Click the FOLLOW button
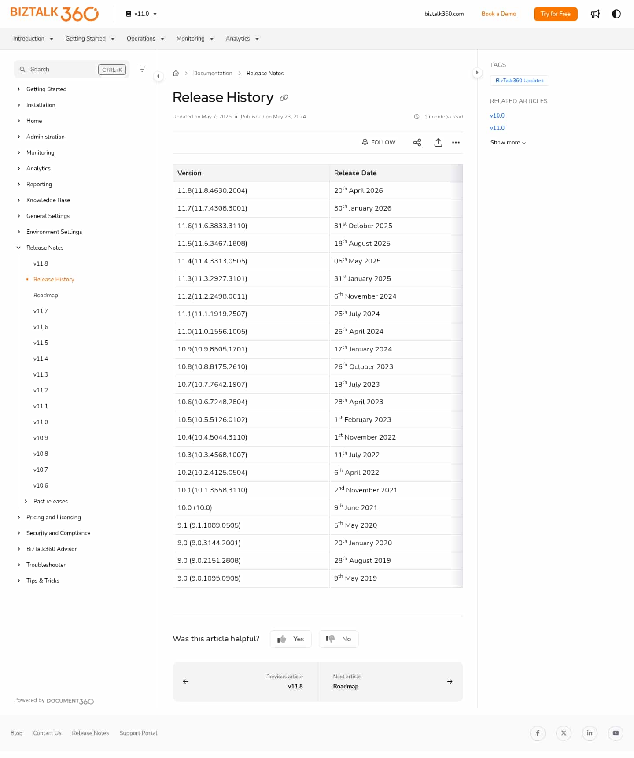This screenshot has height=758, width=634. [x=379, y=143]
